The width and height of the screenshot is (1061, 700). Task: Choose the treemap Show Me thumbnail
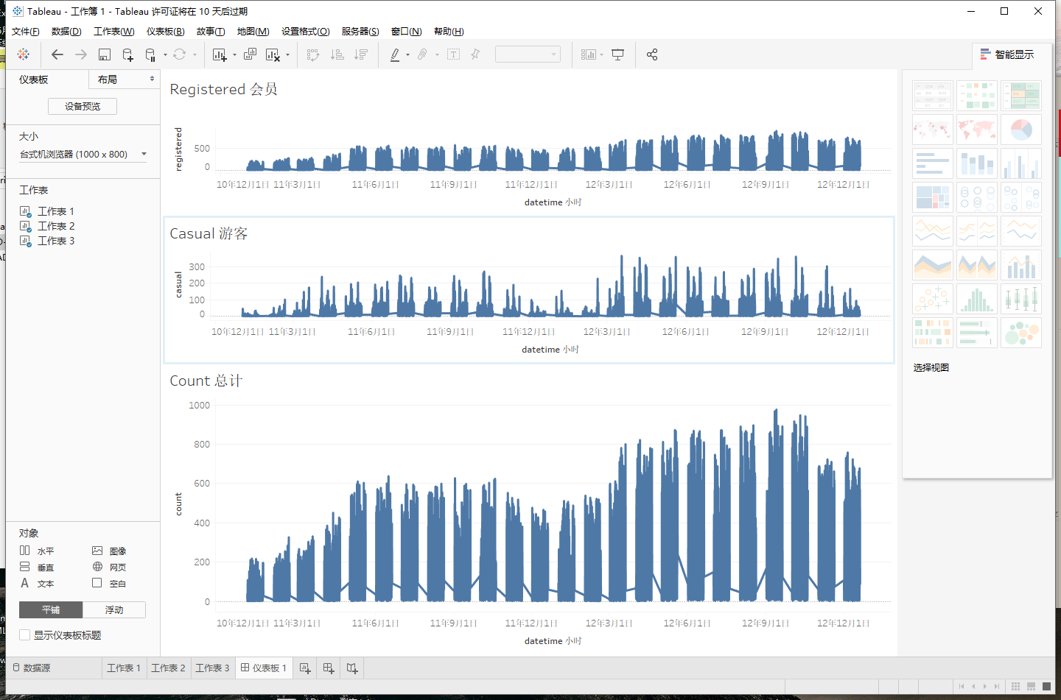click(x=933, y=197)
